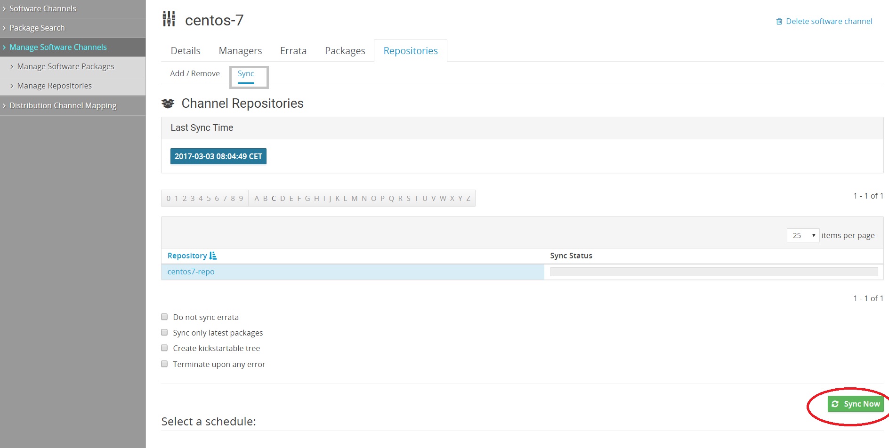Check Sync only latest packages
Screen dimensions: 889x448
click(x=164, y=332)
